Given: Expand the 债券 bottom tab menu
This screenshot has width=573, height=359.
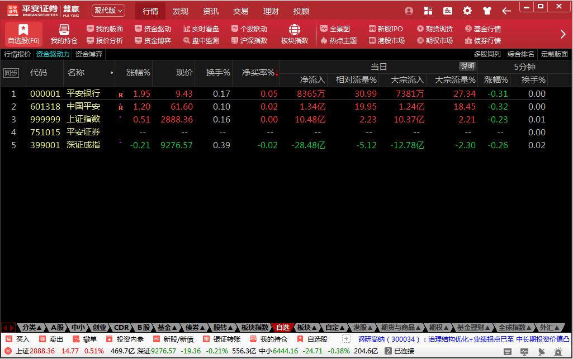Looking at the screenshot, I should pyautogui.click(x=195, y=328).
